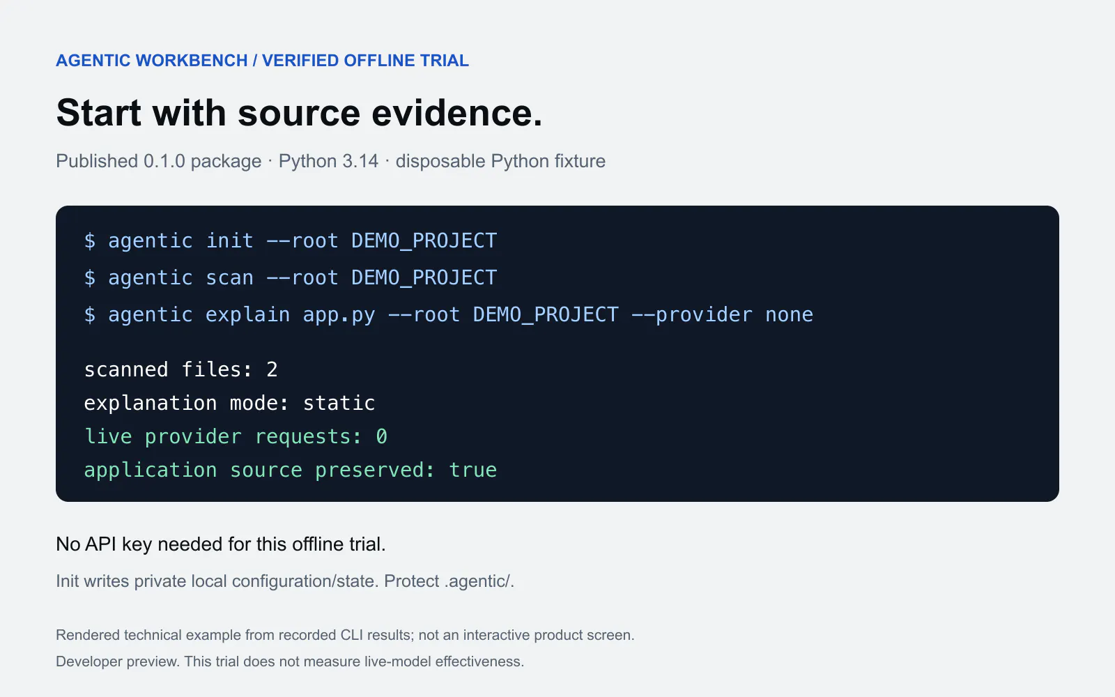This screenshot has width=1115, height=697.
Task: Click the green 'live provider requests: 0' line
Action: [x=236, y=436]
